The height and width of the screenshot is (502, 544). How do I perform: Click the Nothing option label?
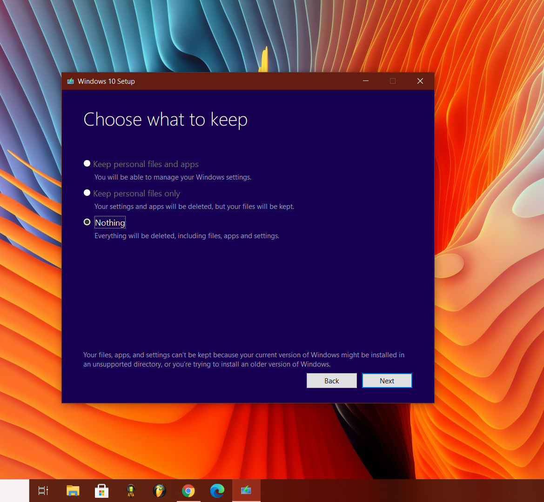pos(110,223)
